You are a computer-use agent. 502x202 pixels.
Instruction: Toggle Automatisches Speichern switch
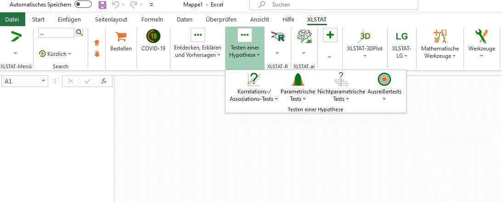pos(83,5)
